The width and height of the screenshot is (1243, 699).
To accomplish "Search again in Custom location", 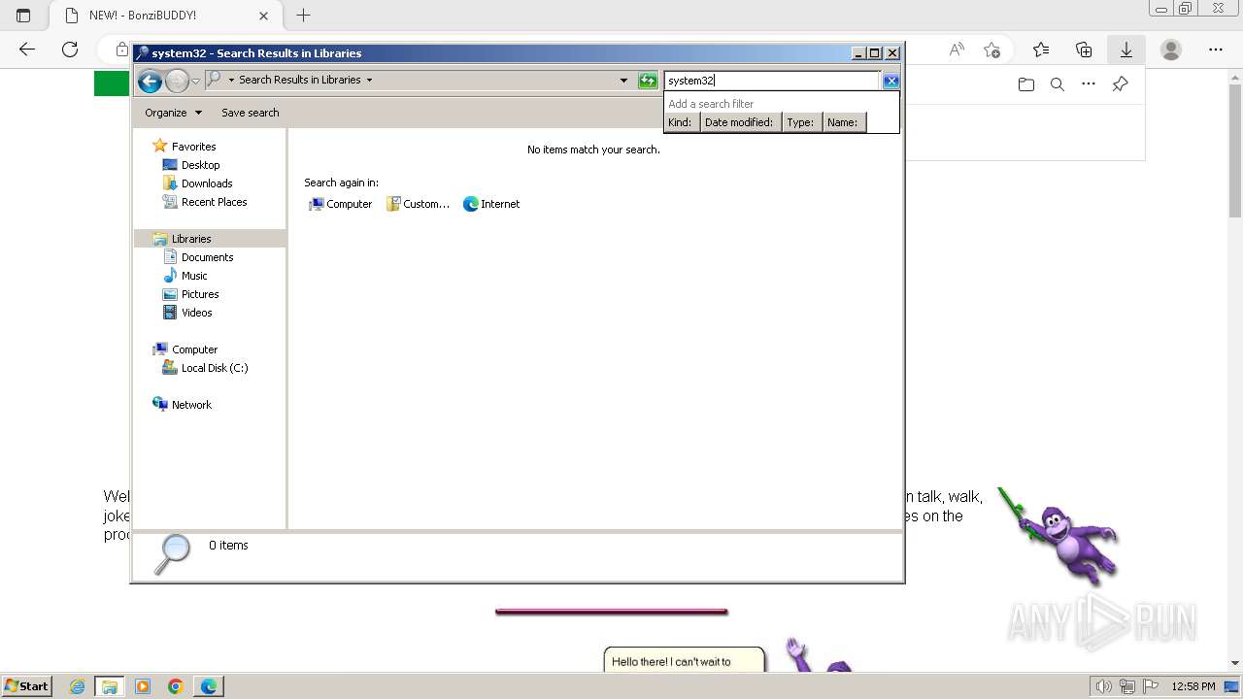I will (418, 204).
